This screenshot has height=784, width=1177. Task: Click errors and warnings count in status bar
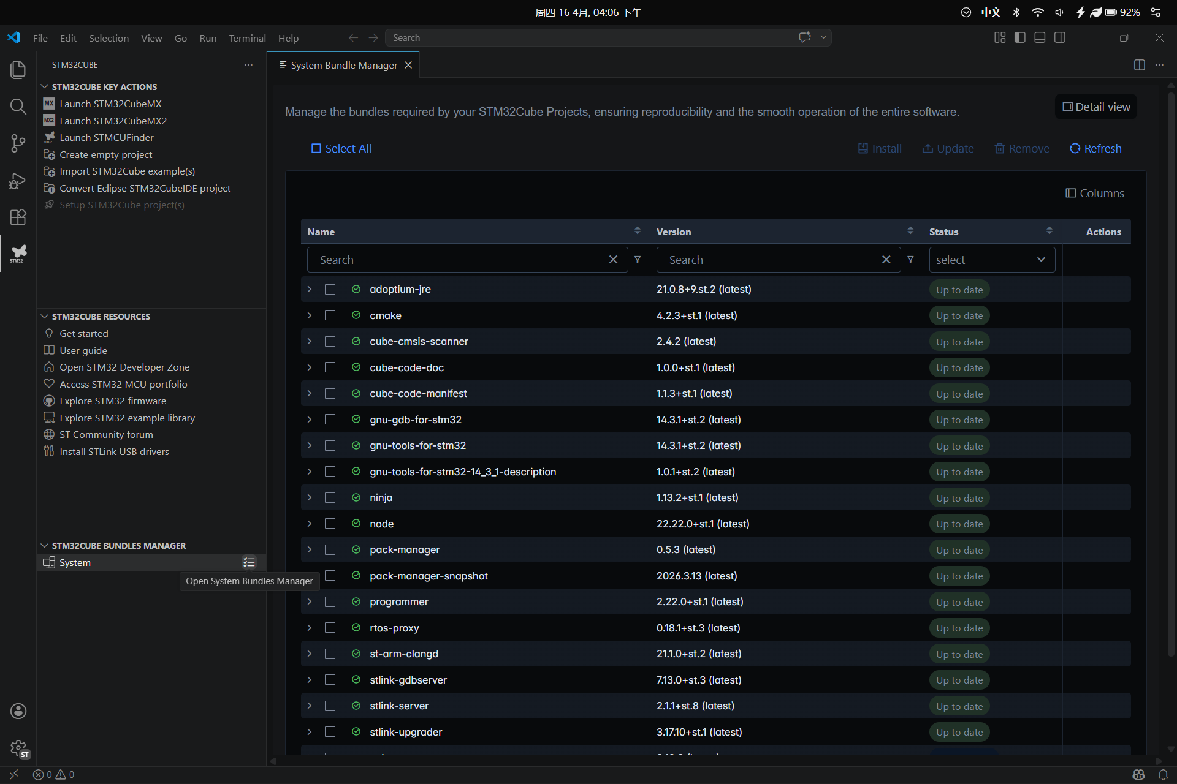pyautogui.click(x=54, y=775)
